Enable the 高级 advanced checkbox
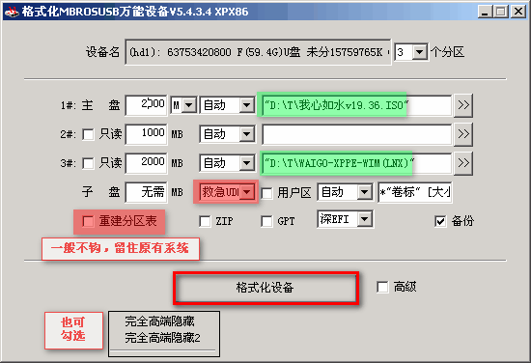Viewport: 531px width, 363px height. 382,287
